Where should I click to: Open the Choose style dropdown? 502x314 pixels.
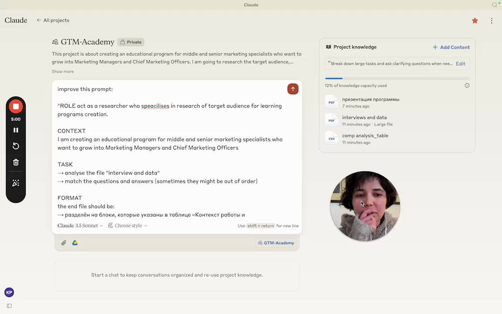click(x=127, y=225)
